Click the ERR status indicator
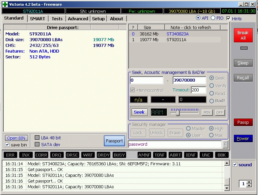This screenshot has width=258, height=195. [x=10, y=155]
